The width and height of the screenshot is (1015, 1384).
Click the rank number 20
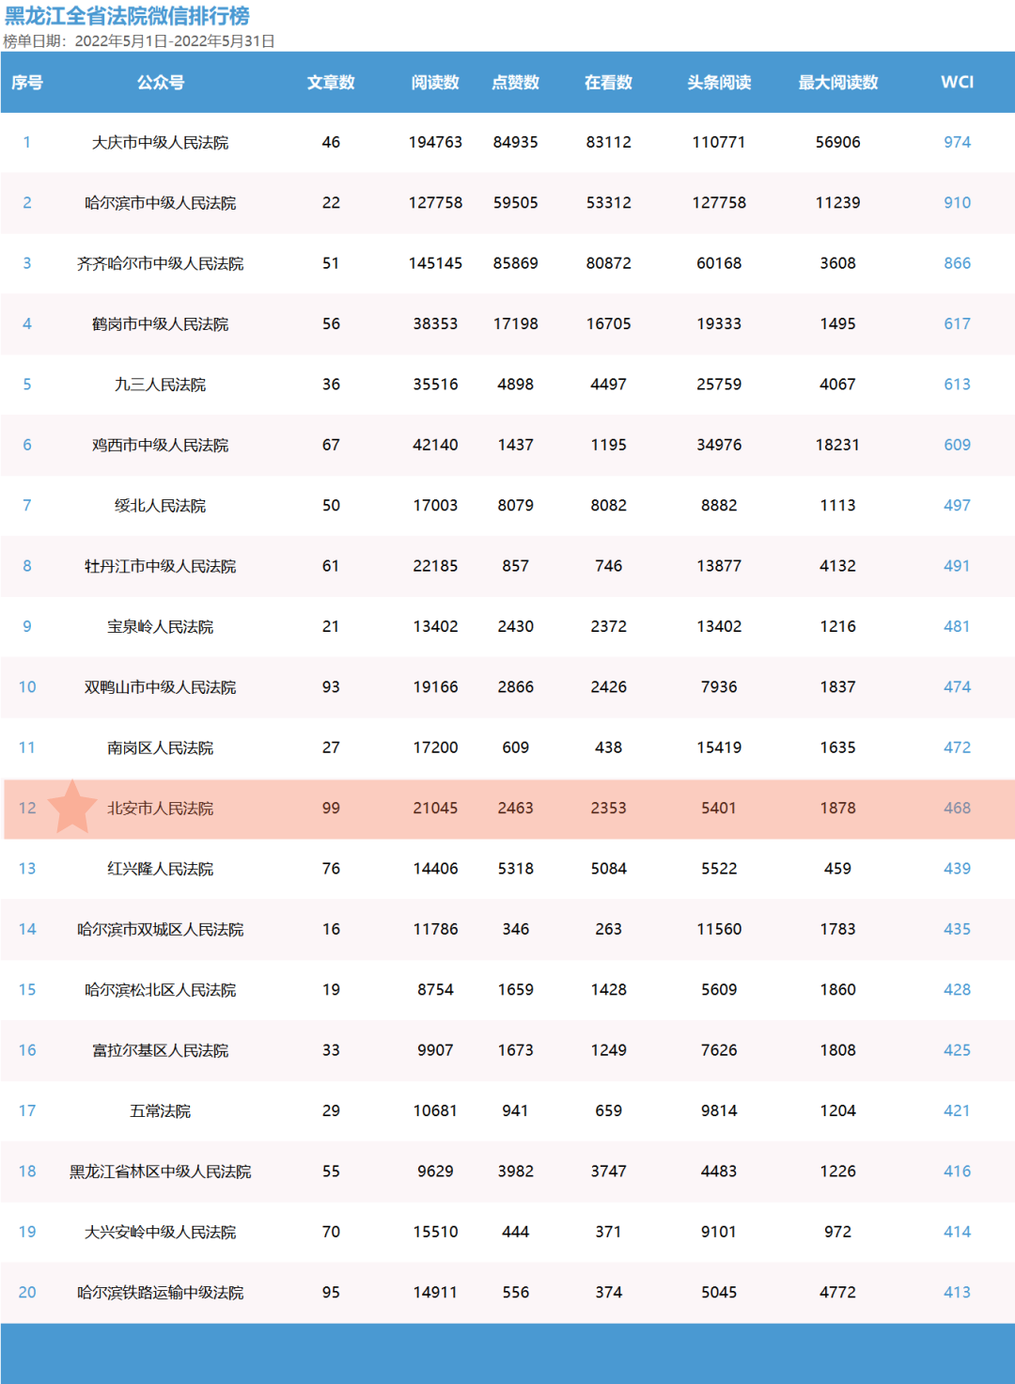(27, 1292)
